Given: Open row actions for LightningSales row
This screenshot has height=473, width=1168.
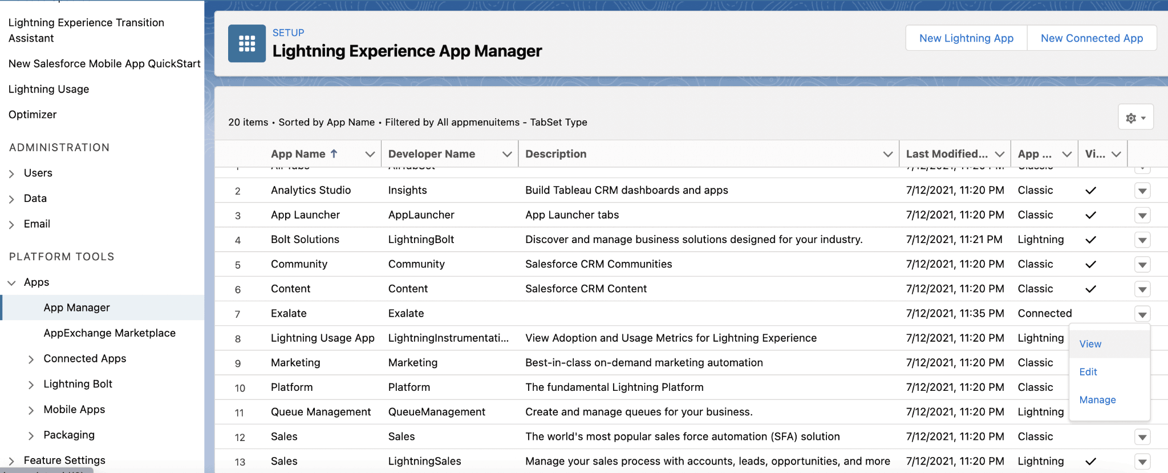Looking at the screenshot, I should pos(1142,462).
